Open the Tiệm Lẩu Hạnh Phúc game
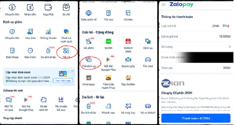This screenshot has height=125, width=234. (108, 78)
